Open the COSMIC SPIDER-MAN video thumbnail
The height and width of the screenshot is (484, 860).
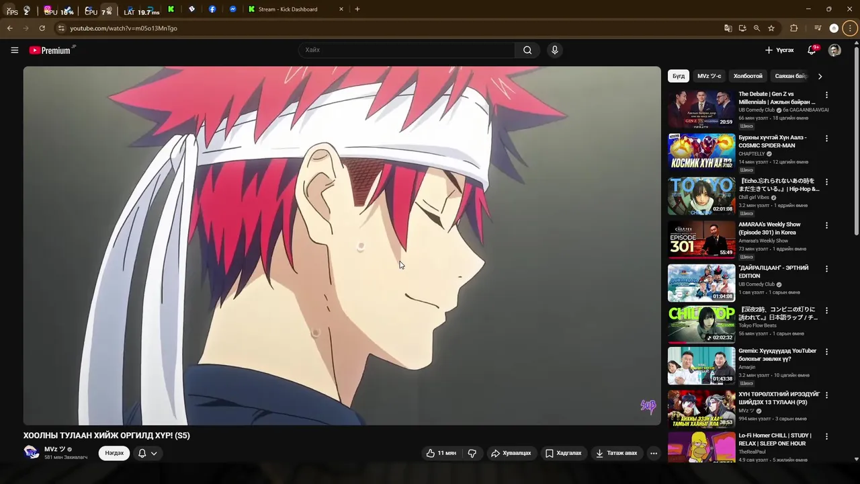(x=701, y=152)
